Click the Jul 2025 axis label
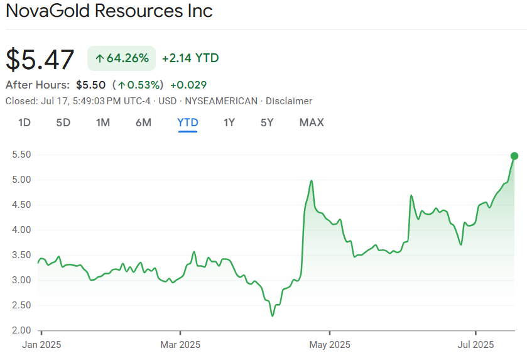Image resolution: width=527 pixels, height=363 pixels. point(475,345)
